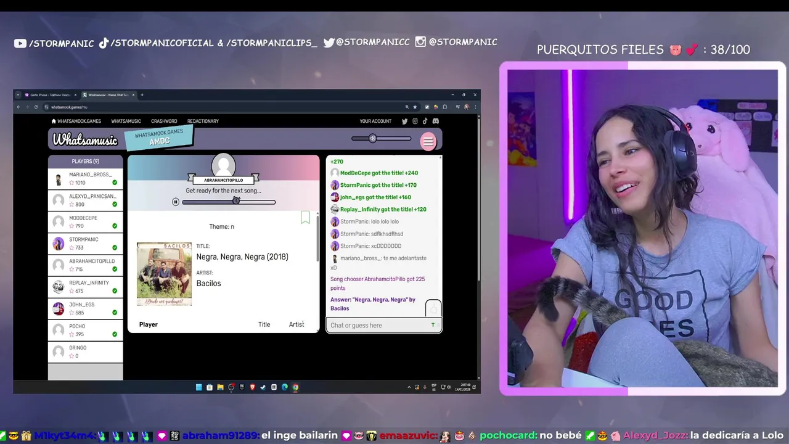789x444 pixels.
Task: Click the bookmark icon on song card
Action: click(305, 217)
